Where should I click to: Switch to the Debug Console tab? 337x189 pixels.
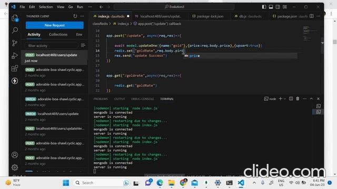click(143, 99)
